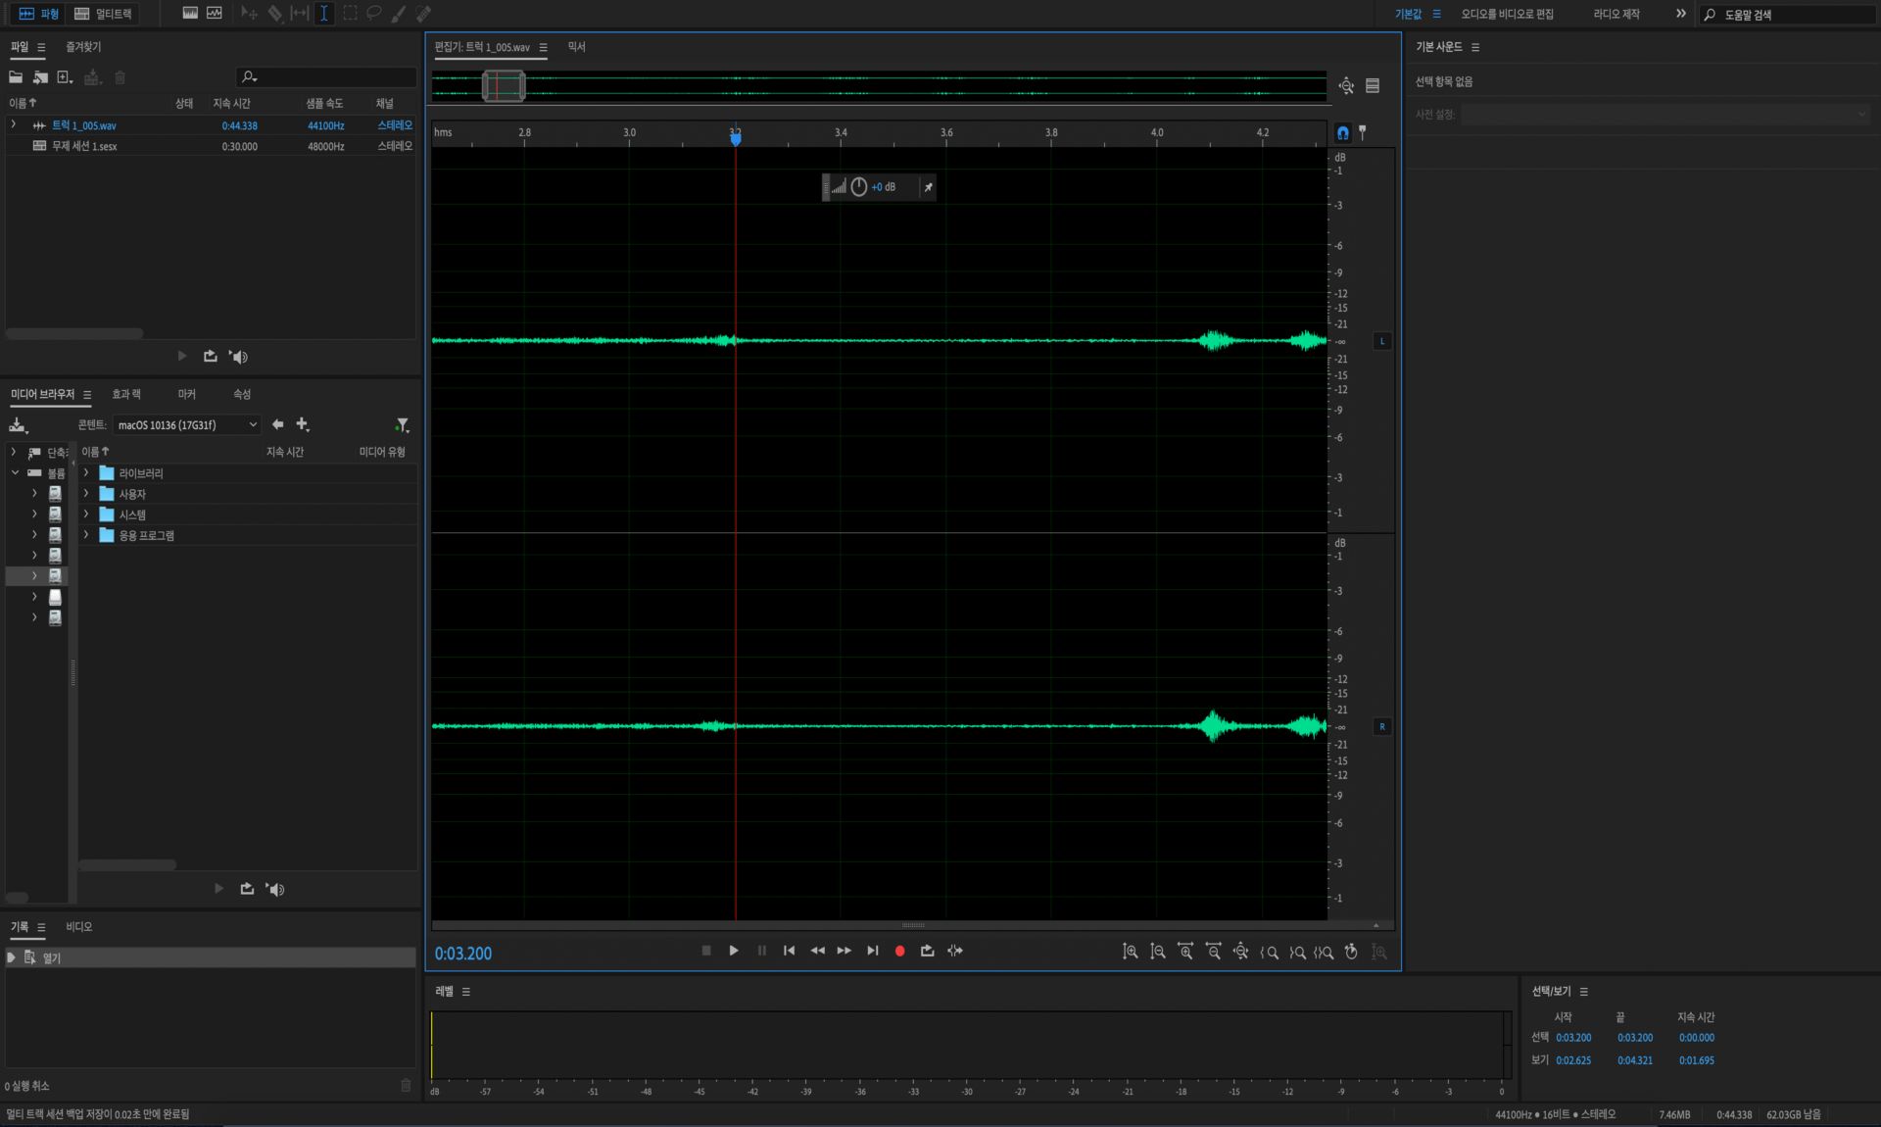
Task: Select the 라디오 제작 workspace
Action: [1616, 14]
